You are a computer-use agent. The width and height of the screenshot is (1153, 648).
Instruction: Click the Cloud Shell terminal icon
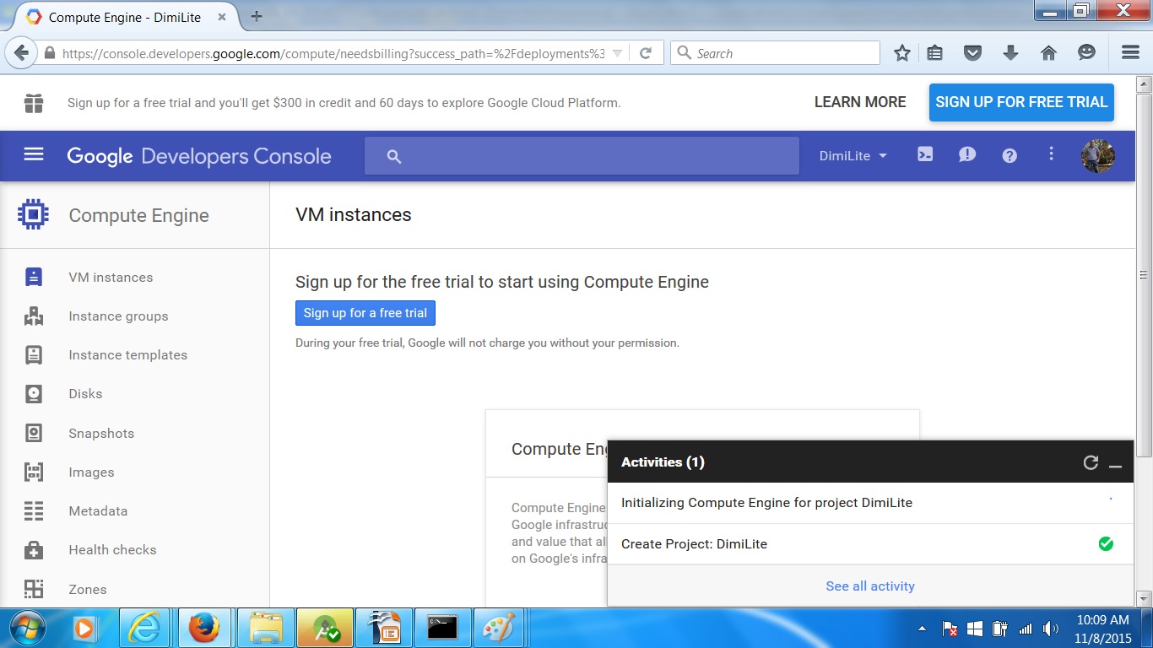925,154
